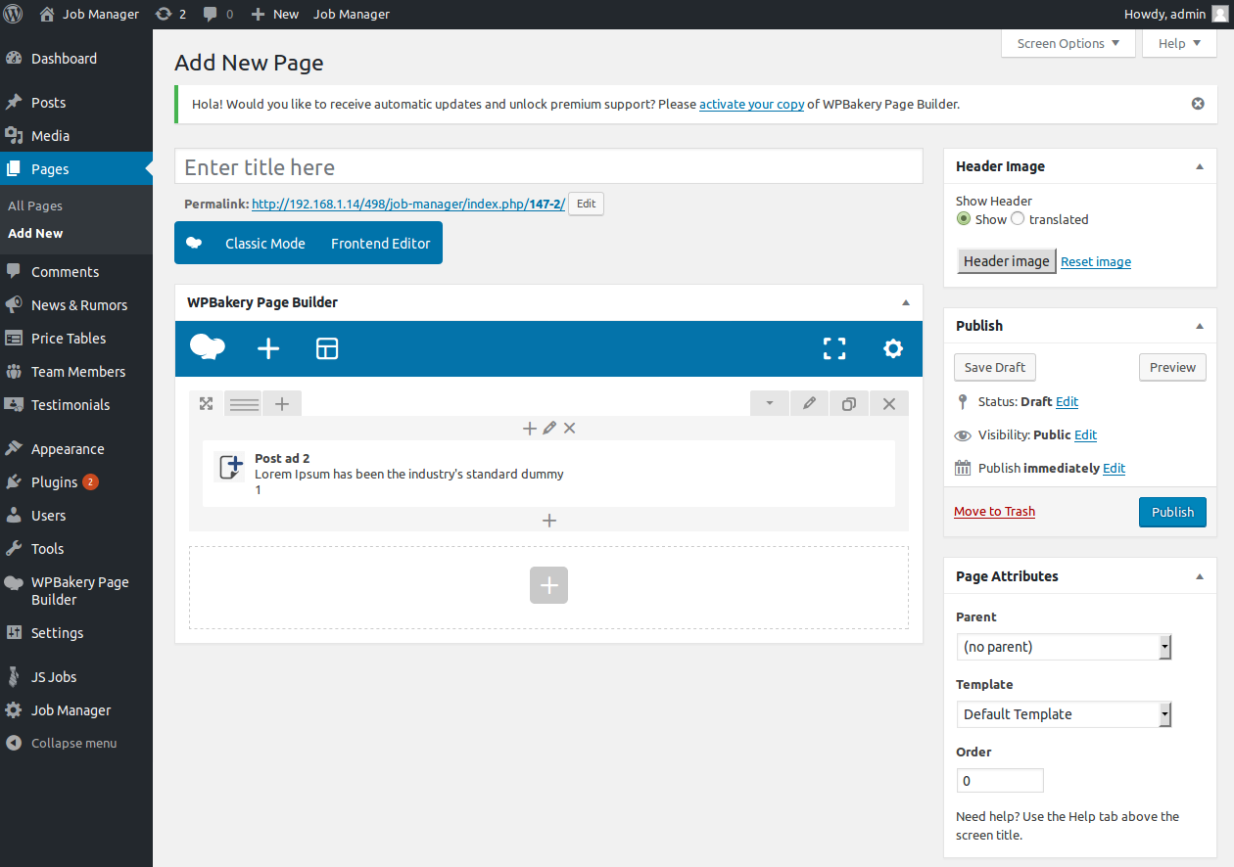Image resolution: width=1234 pixels, height=867 pixels.
Task: Edit the page status link
Action: 1067,402
